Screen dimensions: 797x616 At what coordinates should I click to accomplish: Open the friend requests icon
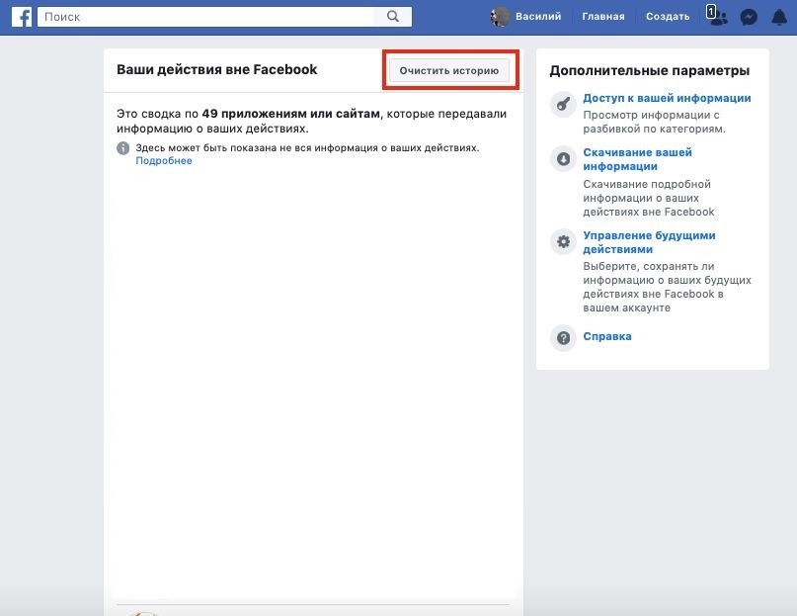pos(718,17)
